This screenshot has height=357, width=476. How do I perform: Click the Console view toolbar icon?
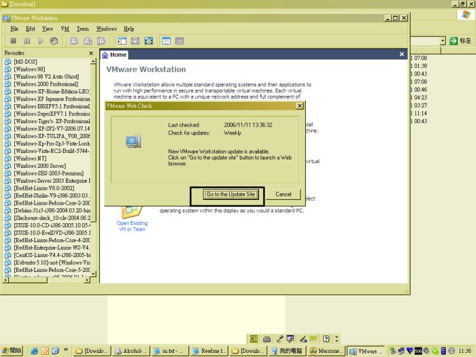pos(180,40)
